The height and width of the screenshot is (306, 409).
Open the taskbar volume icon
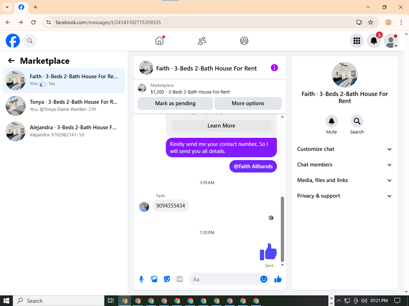point(364,301)
